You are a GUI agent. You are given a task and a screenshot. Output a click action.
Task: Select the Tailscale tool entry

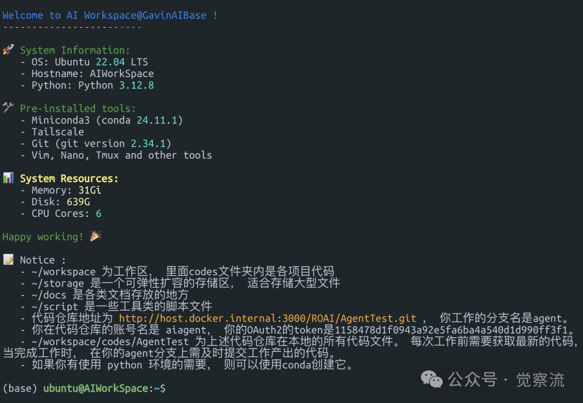coord(57,132)
